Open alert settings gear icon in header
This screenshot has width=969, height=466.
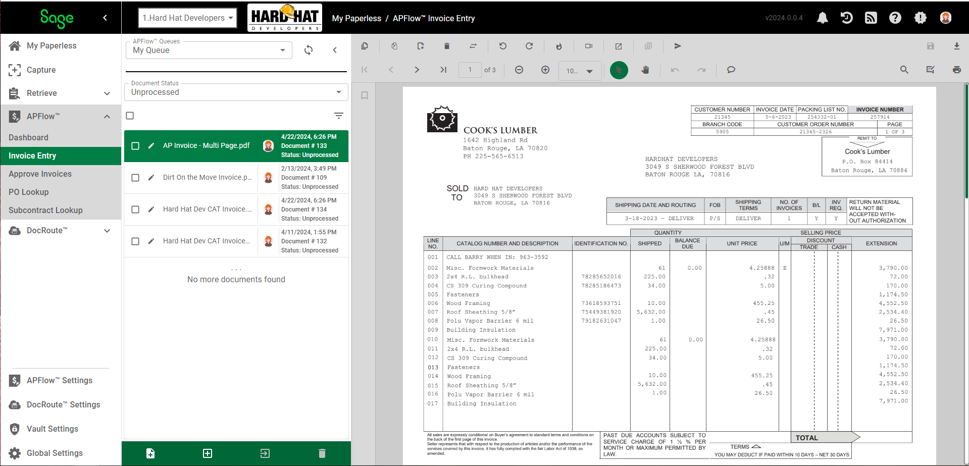[921, 18]
